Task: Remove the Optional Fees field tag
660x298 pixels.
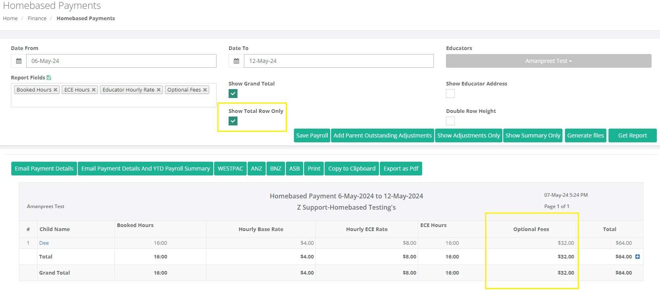Action: [205, 90]
